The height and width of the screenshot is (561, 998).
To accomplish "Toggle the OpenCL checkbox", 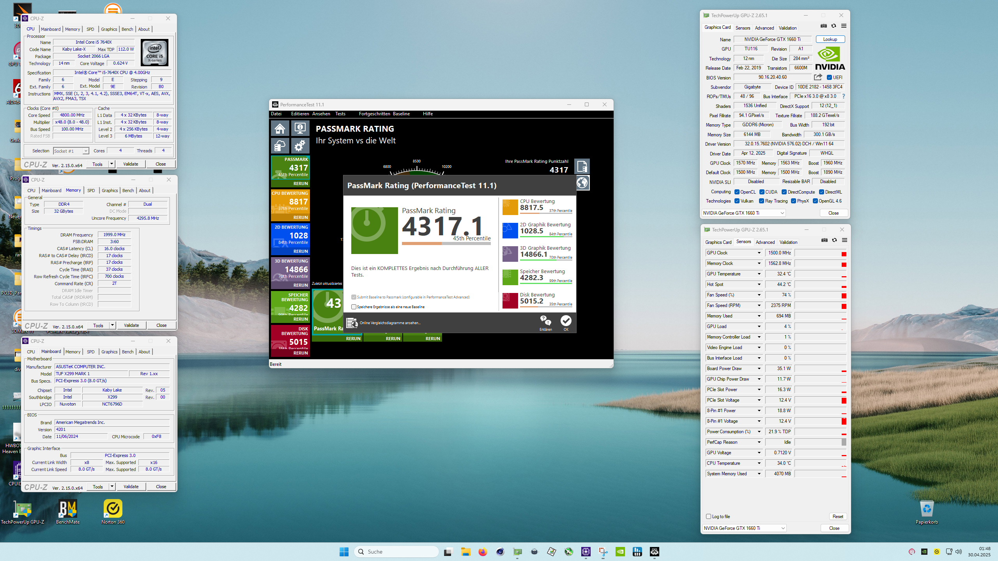I will click(737, 192).
